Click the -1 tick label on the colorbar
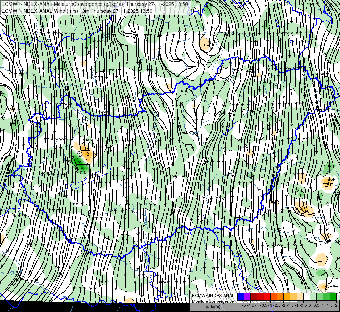This screenshot has width=340, height=312. coord(297,305)
